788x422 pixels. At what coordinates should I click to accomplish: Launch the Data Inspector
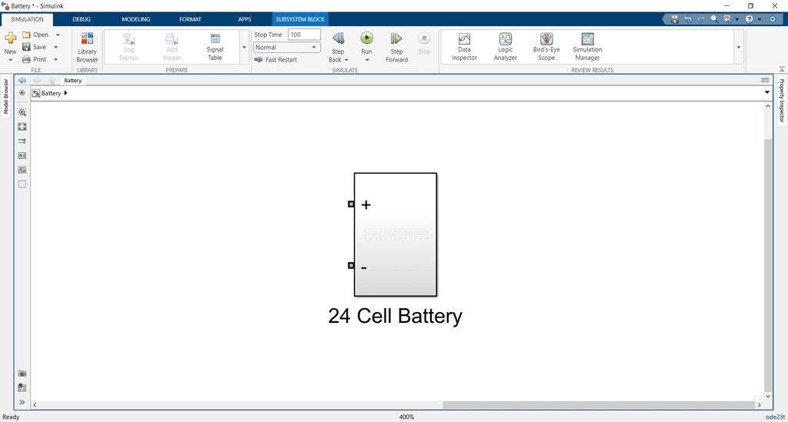464,46
